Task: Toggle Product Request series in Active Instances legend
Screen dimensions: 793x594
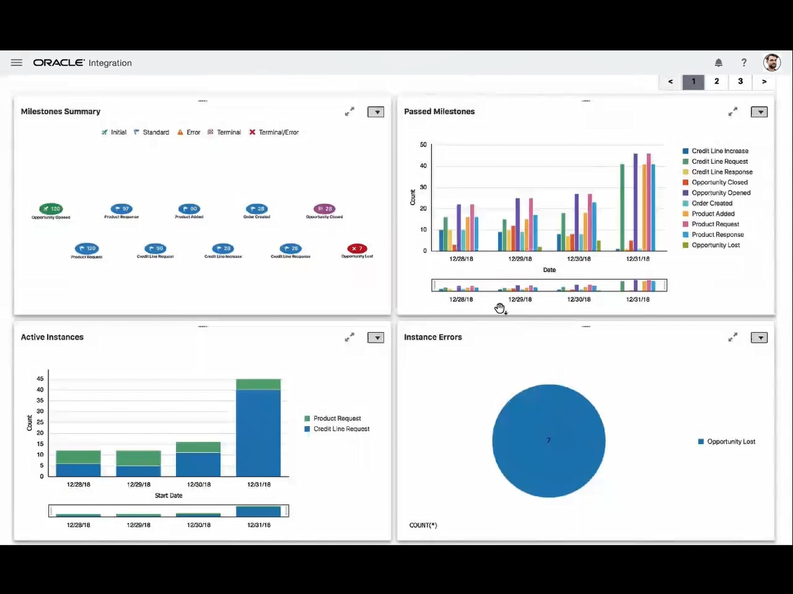Action: [x=336, y=419]
